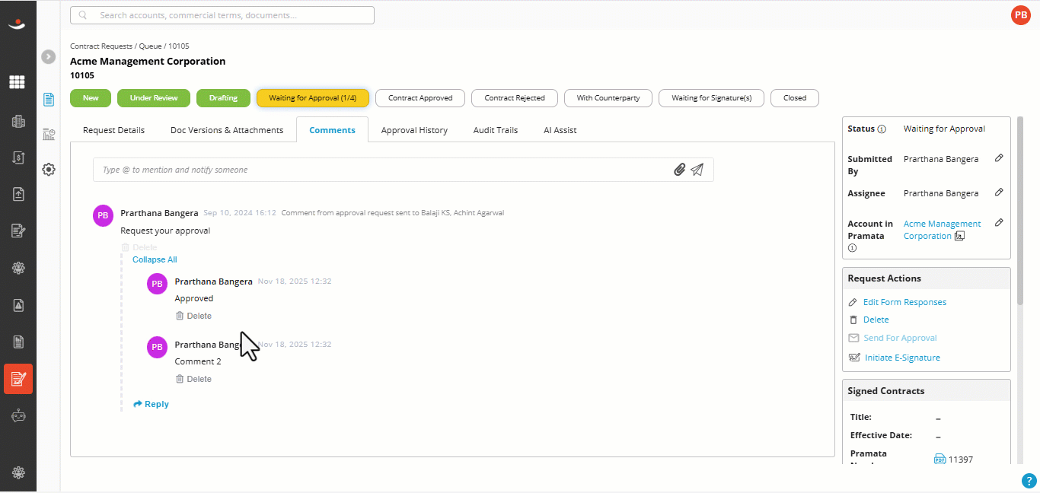Switch to Approval History tab
The image size is (1040, 493).
pos(414,130)
